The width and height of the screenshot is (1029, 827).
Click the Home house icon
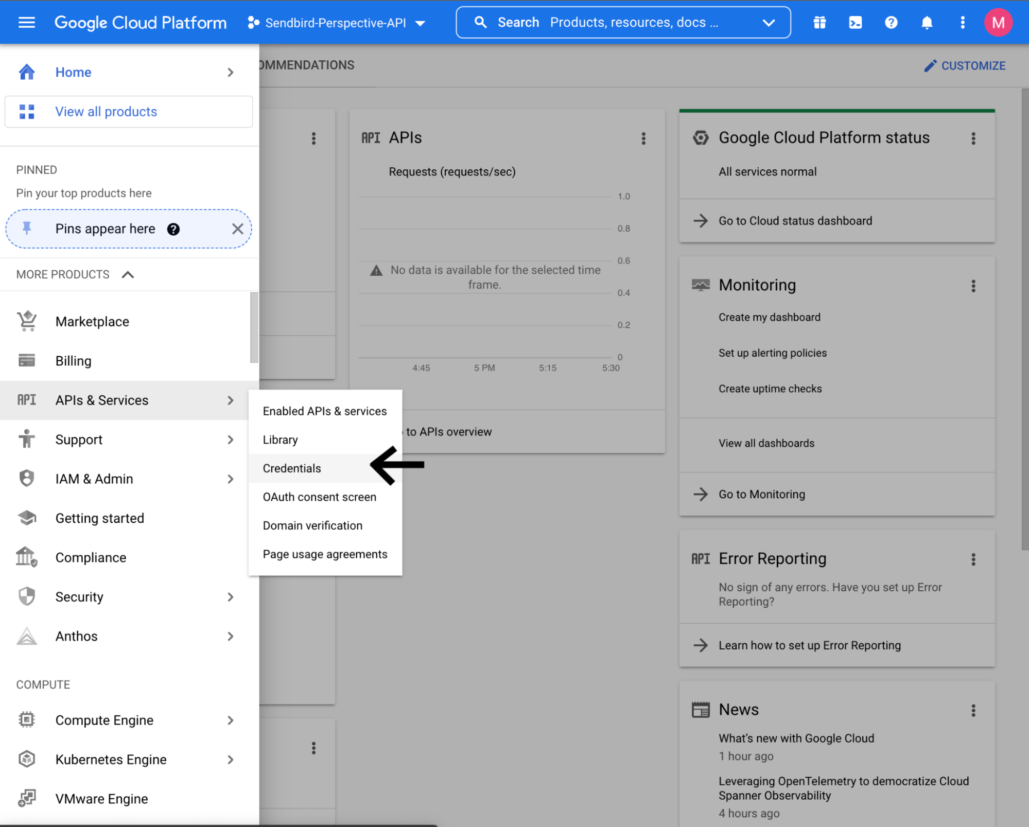coord(27,72)
